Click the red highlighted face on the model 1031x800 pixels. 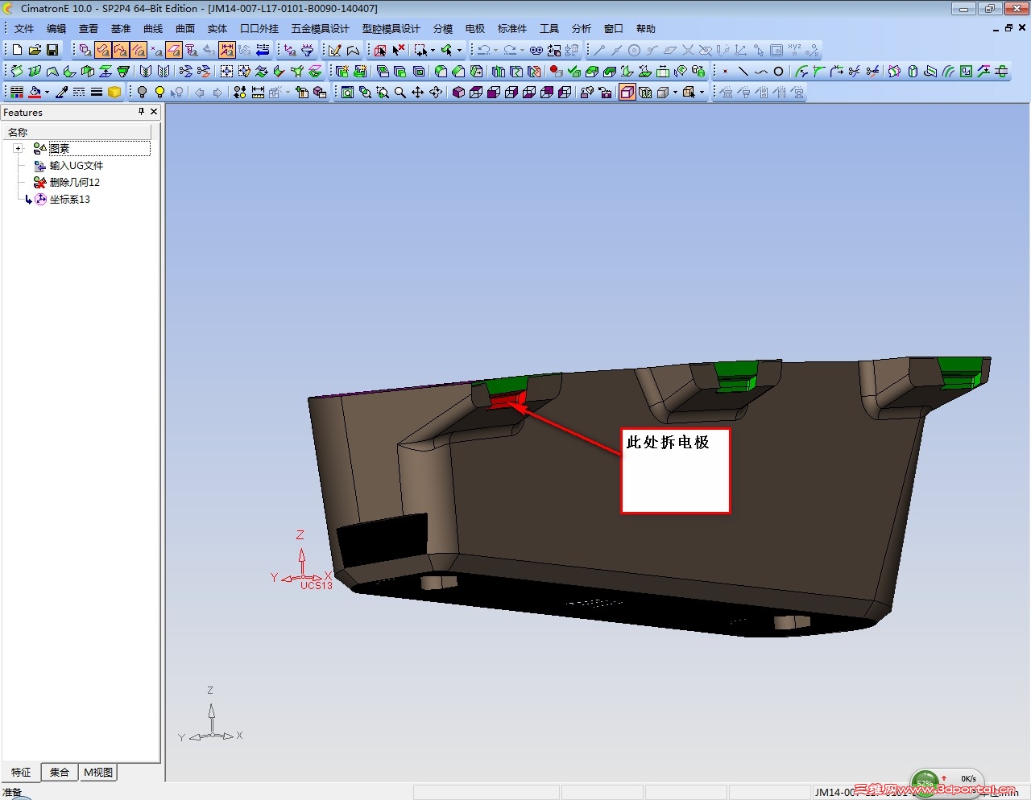[506, 400]
